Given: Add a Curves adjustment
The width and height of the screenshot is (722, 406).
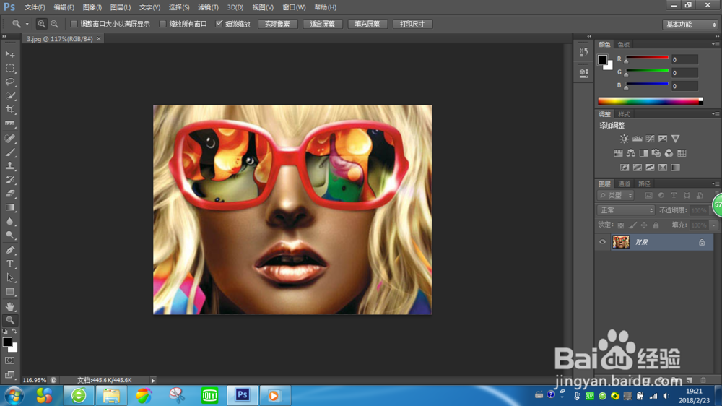Looking at the screenshot, I should [650, 139].
